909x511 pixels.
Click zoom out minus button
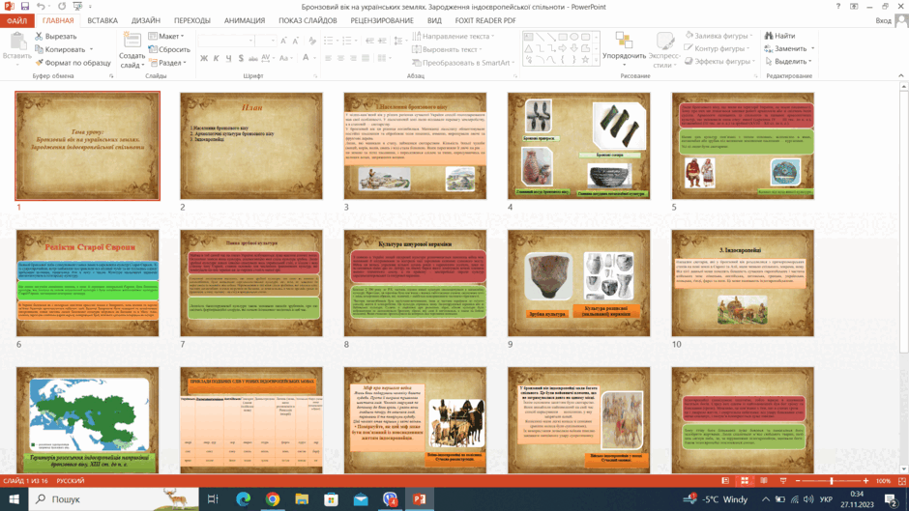pyautogui.click(x=798, y=481)
